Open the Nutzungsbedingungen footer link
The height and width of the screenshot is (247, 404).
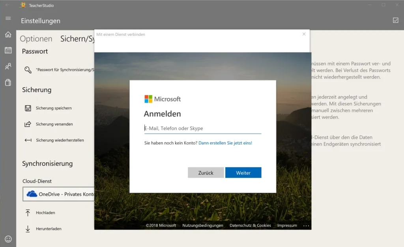203,225
